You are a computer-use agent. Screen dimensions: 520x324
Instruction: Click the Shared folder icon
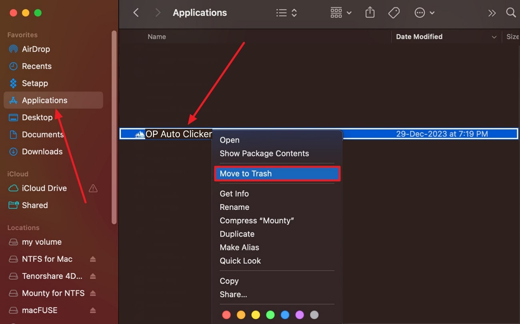[x=13, y=205]
